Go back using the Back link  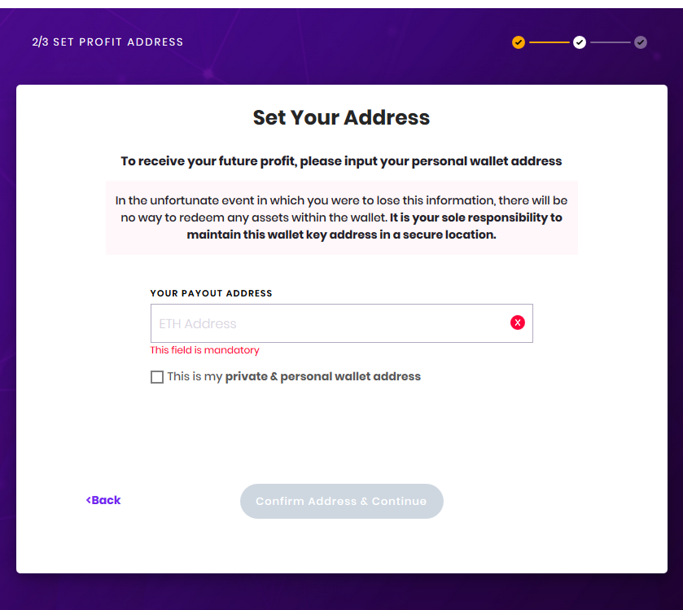pos(103,500)
